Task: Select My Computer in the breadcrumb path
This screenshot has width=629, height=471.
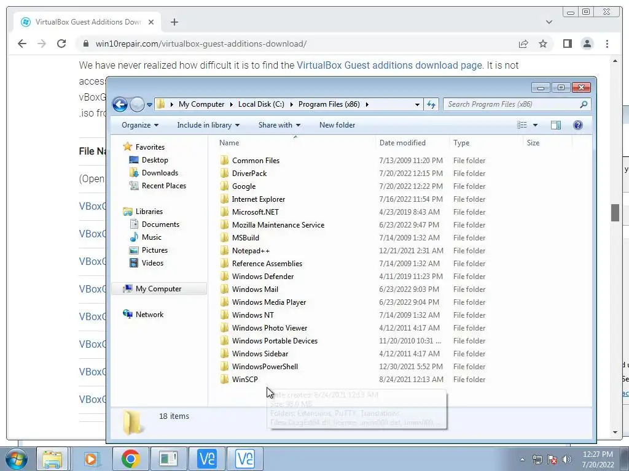Action: coord(201,104)
